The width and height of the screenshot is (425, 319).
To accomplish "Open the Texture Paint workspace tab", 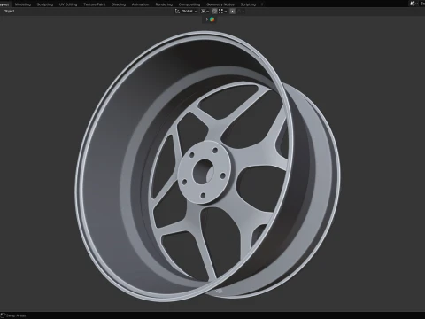I will tap(95, 4).
